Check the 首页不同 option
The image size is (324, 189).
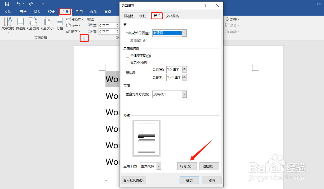[x=127, y=62]
